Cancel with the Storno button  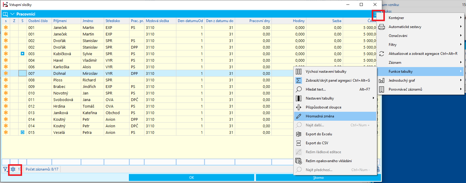[x=318, y=178]
